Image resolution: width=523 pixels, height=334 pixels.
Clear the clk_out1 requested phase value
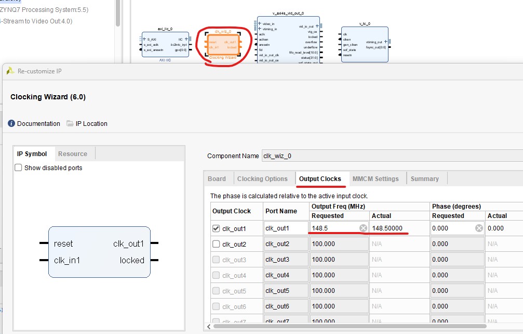479,228
